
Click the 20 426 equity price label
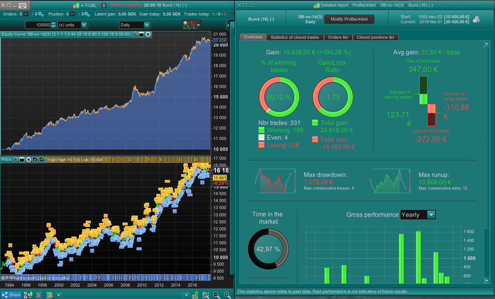(220, 41)
